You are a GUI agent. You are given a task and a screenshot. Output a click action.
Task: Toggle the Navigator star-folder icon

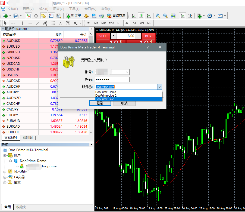tap(43, 16)
